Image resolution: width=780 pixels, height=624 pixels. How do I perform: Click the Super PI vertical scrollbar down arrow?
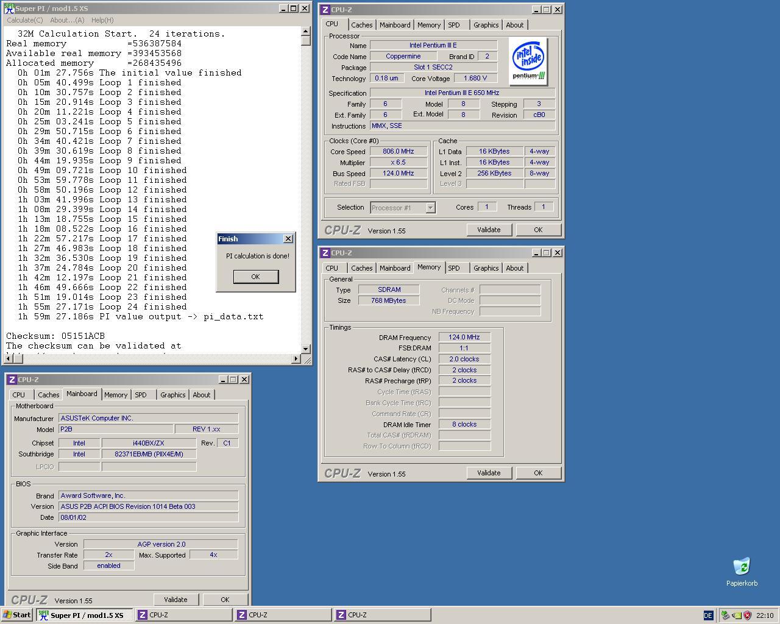click(x=306, y=349)
